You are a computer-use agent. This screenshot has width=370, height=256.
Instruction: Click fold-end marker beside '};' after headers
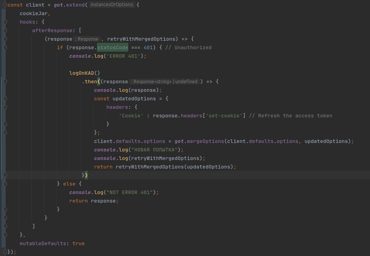pos(5,132)
